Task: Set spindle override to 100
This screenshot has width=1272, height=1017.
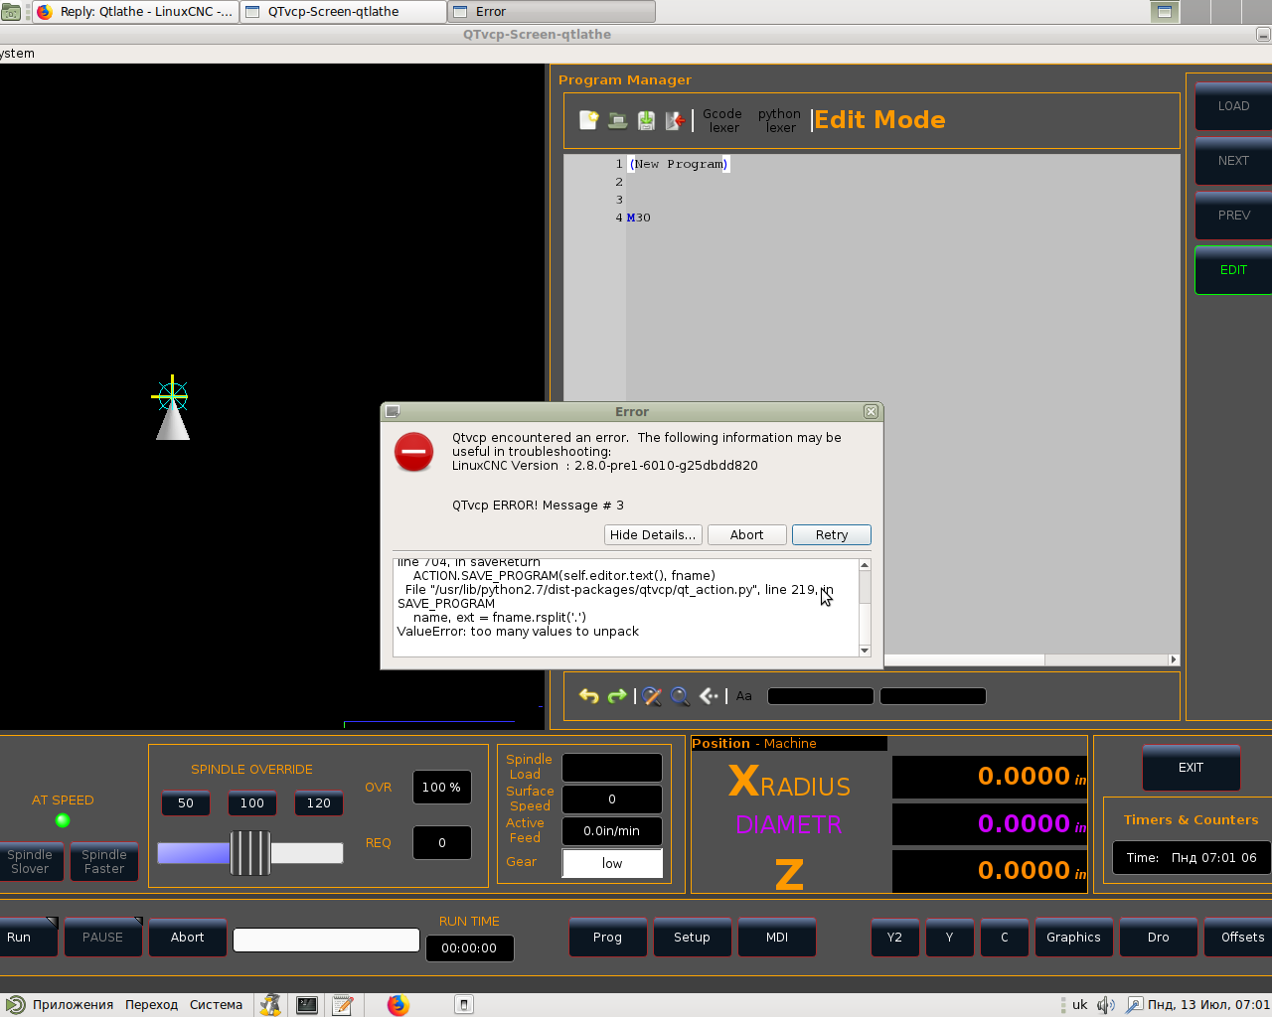Action: tap(252, 803)
